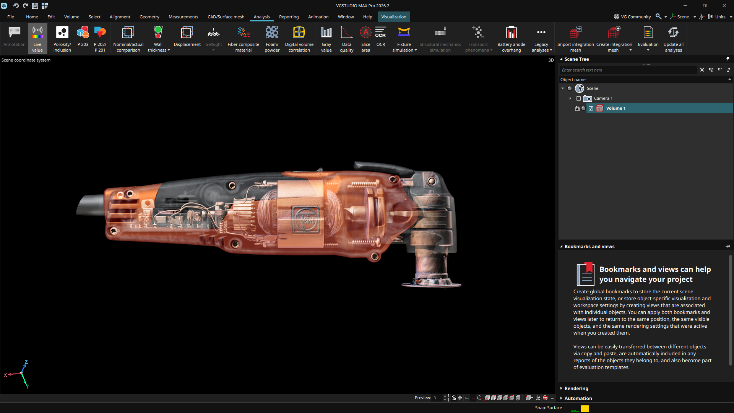Open the Scene coordinate system selector
This screenshot has width=734, height=413.
tap(683, 17)
